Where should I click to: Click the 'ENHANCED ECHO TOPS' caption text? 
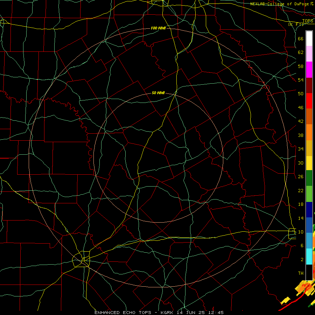(x=123, y=313)
